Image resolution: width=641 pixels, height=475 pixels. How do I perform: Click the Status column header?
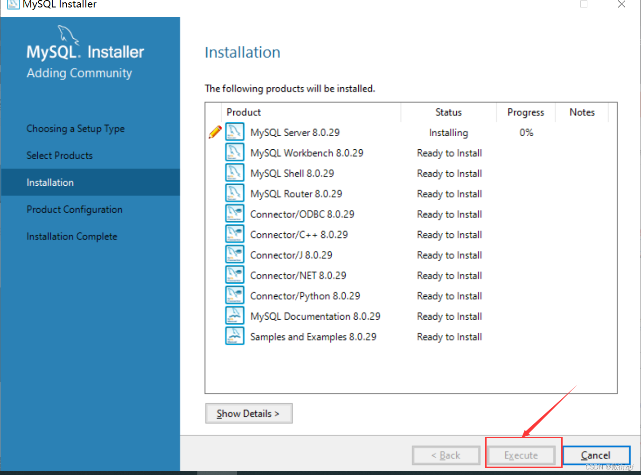tap(448, 112)
